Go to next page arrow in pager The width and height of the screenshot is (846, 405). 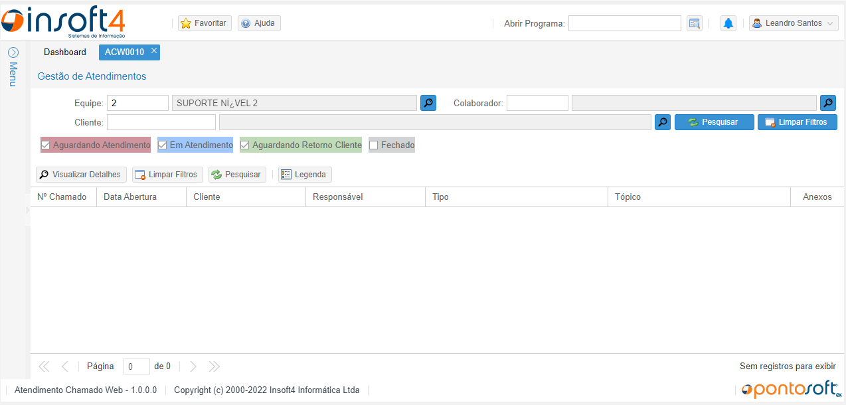click(x=193, y=366)
